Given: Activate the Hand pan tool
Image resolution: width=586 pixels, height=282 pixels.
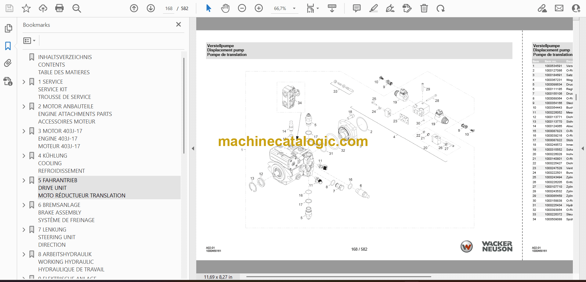Looking at the screenshot, I should [225, 8].
